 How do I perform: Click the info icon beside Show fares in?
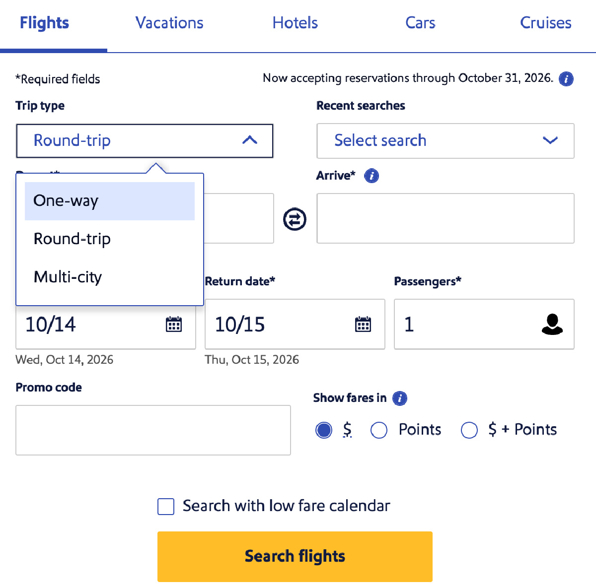point(399,398)
